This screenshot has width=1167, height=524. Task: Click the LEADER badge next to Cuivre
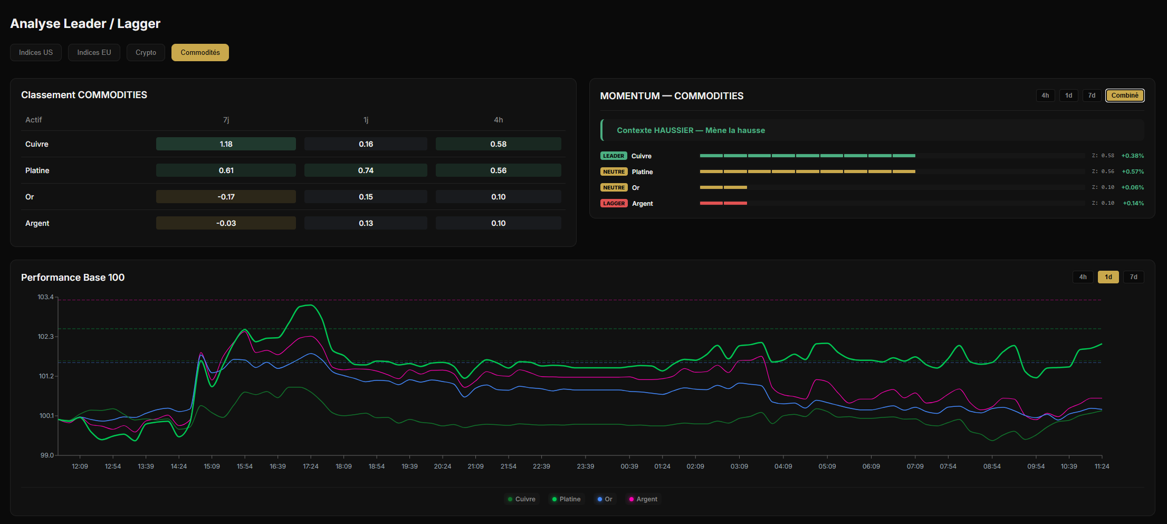coord(614,156)
